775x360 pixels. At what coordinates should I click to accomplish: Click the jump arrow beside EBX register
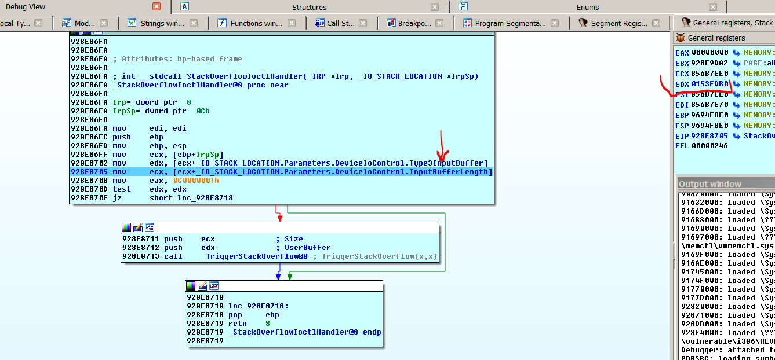click(737, 63)
